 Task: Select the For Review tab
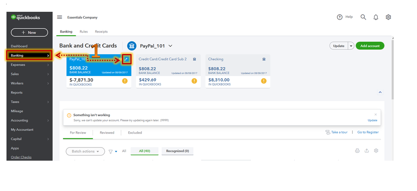(x=78, y=132)
